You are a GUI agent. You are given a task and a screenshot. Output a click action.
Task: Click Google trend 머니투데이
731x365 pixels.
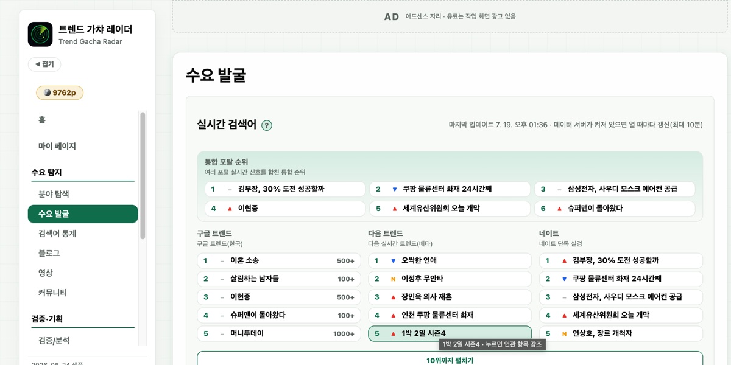click(279, 333)
